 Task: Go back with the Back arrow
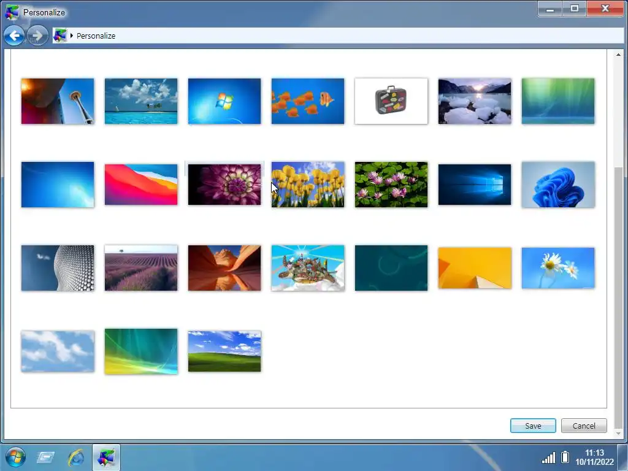tap(14, 36)
